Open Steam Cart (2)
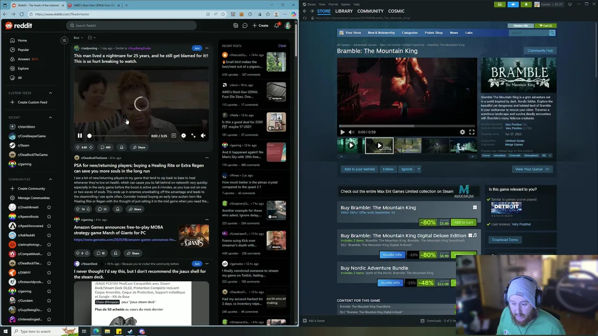Image resolution: width=598 pixels, height=336 pixels. (546, 26)
